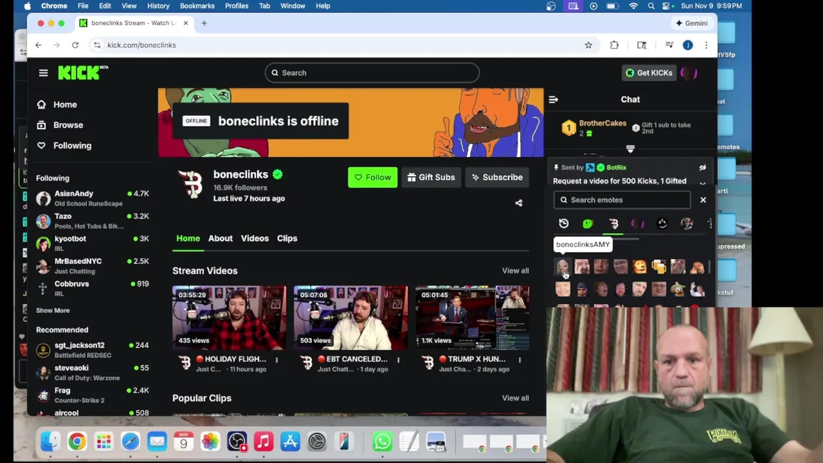
Task: Pick the beer mugs emote
Action: tap(658, 267)
